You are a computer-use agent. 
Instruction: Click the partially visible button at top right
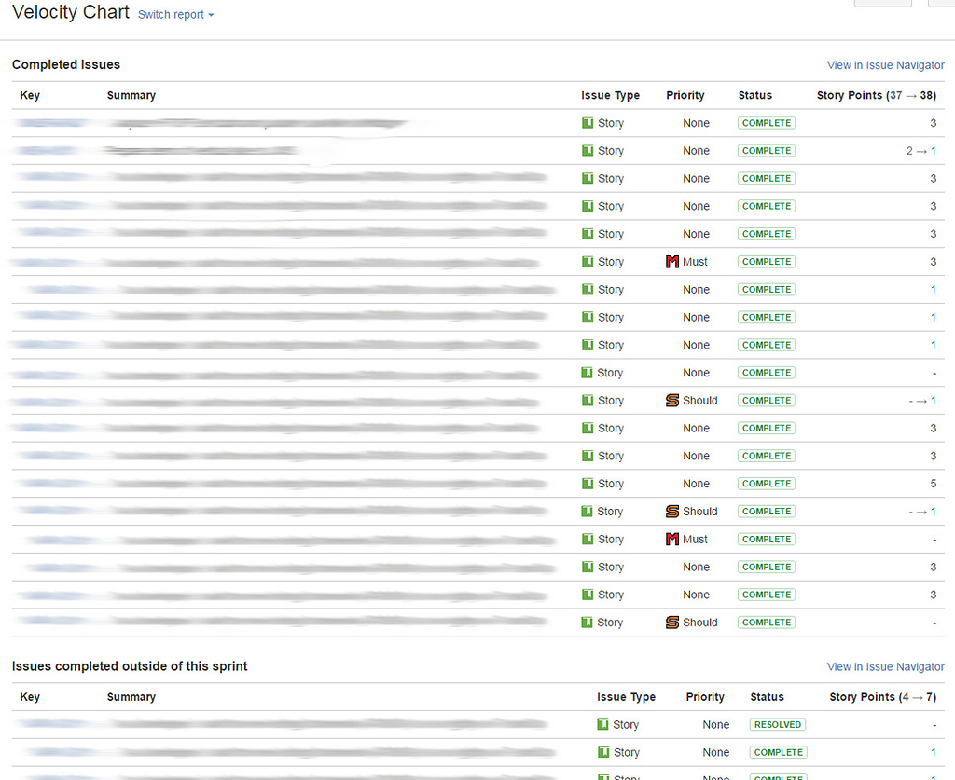coord(882,4)
